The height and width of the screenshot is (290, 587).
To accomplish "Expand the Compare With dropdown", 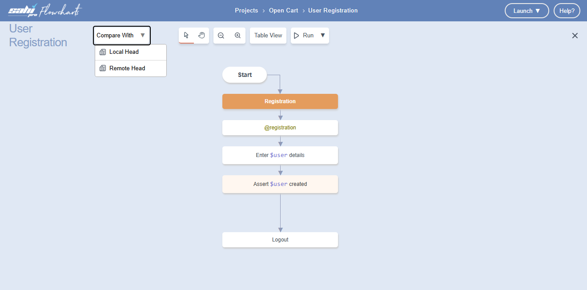I will (121, 36).
